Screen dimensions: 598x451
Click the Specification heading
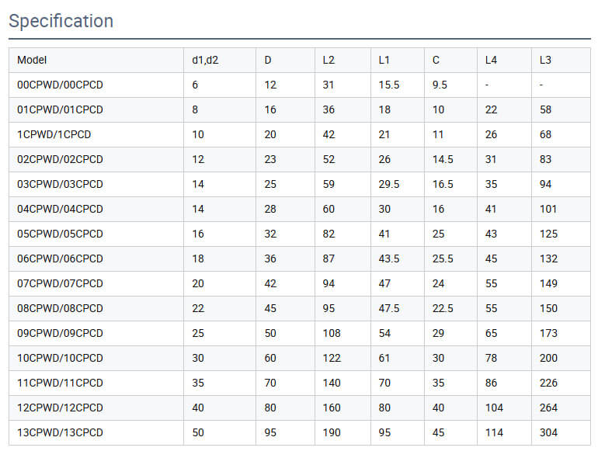[61, 21]
